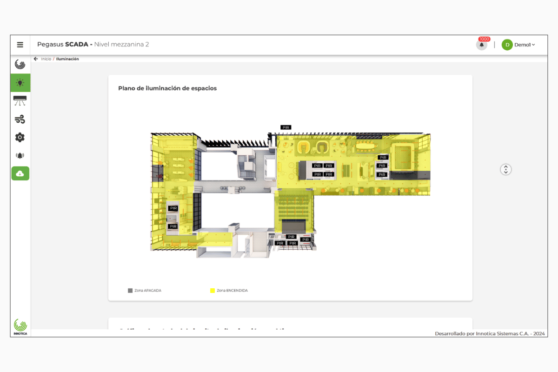Expand the Demo1 user dropdown

[x=525, y=45]
